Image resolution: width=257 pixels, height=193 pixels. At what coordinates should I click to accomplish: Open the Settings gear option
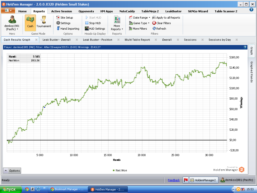tap(63, 23)
